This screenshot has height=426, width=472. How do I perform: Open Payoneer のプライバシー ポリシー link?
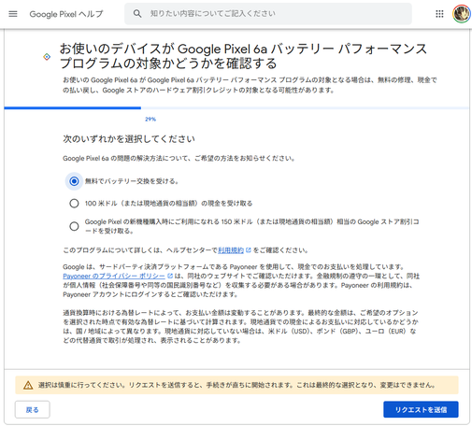pos(114,277)
